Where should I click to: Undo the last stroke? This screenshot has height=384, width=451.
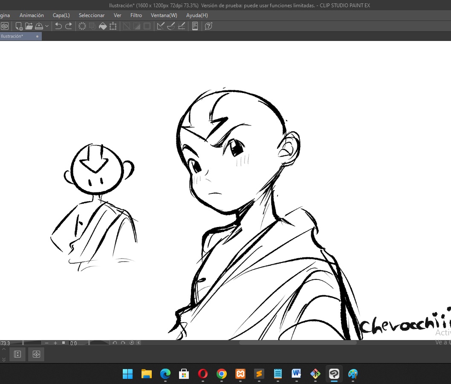(x=58, y=26)
